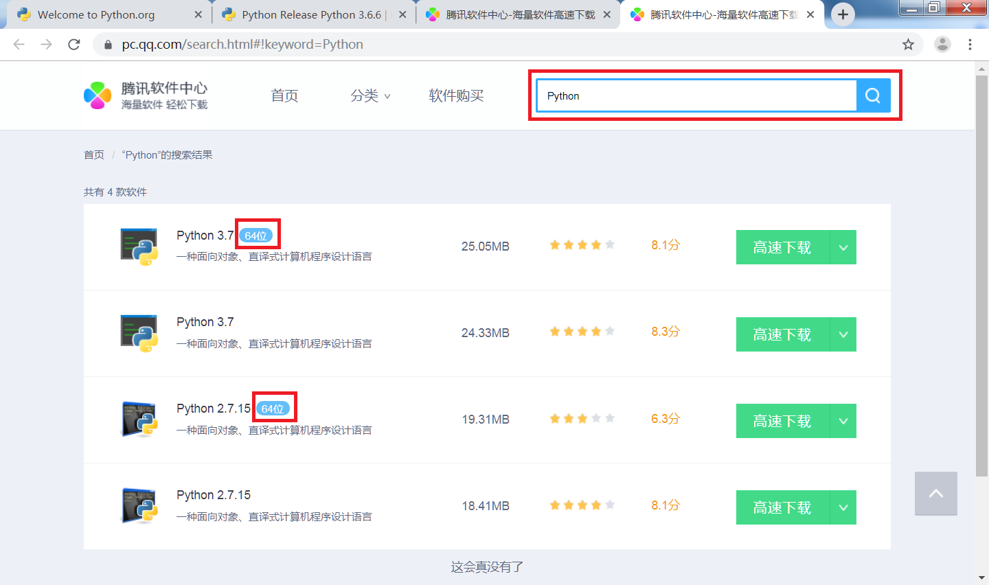Close the Python Release Python 3.6.6 tab
The width and height of the screenshot is (989, 585).
click(x=402, y=14)
